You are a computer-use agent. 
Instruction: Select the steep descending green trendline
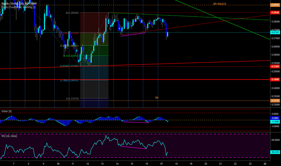pos(222,20)
